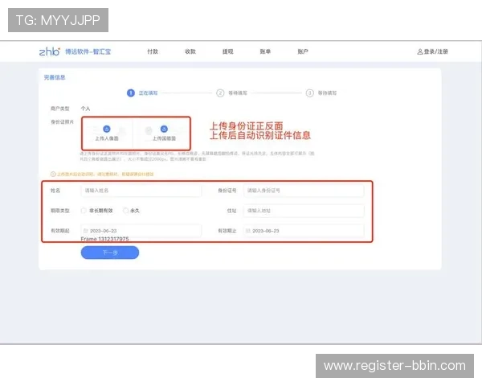The height and width of the screenshot is (386, 482).
Task: Open the 提现 menu item
Action: pos(228,51)
